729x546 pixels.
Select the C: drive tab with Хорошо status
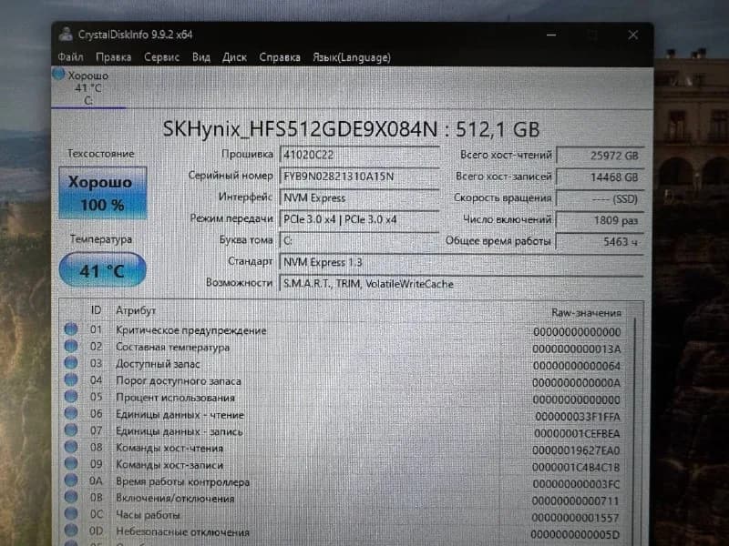tap(88, 87)
